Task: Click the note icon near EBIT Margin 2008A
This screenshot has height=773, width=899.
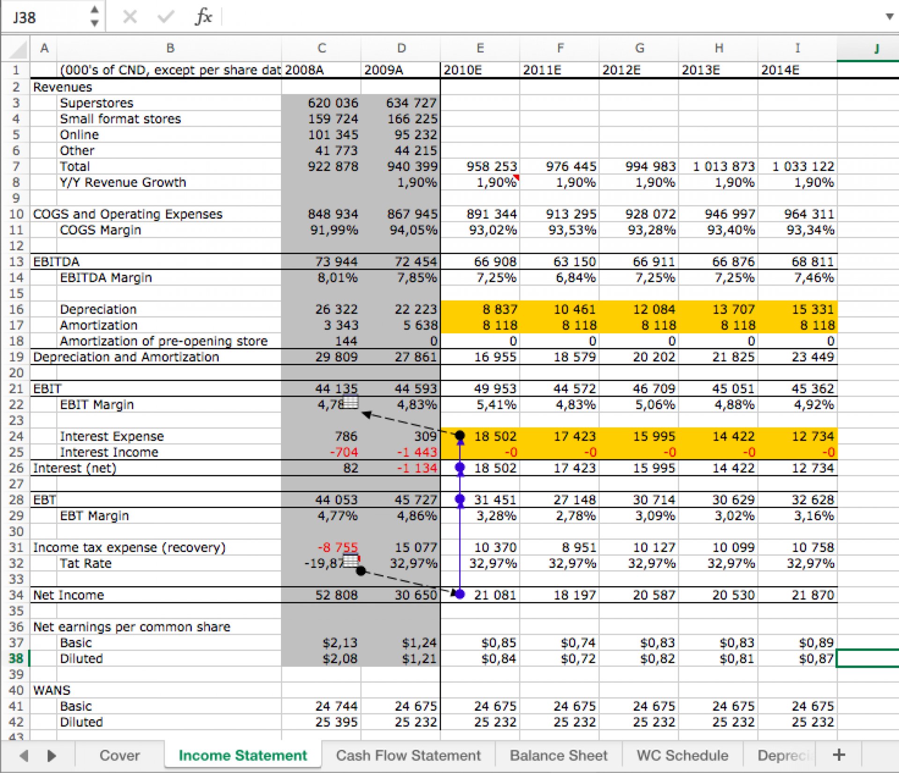Action: [x=351, y=402]
